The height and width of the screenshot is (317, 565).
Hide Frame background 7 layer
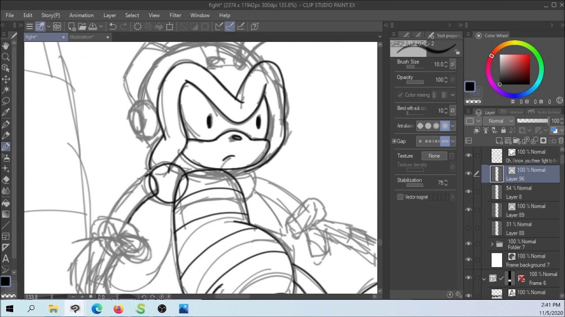coord(468,260)
